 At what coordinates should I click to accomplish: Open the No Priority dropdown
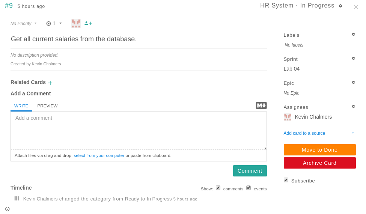click(24, 23)
